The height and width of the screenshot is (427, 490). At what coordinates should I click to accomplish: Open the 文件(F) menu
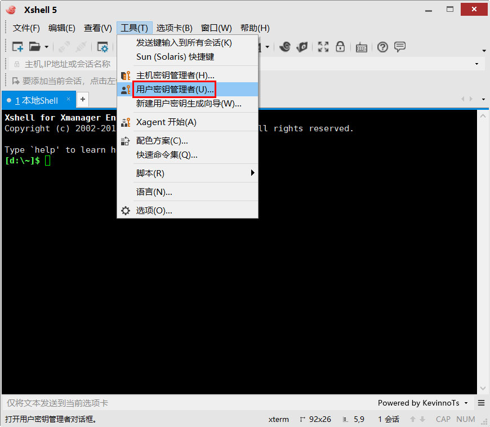tap(26, 28)
